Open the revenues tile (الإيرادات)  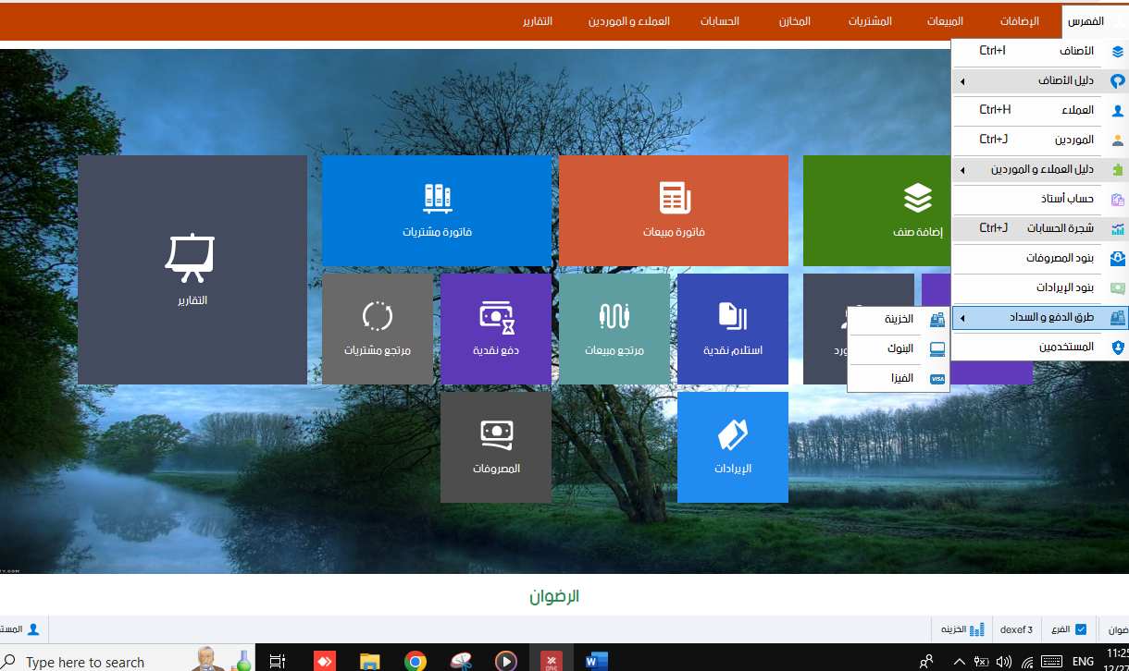[x=732, y=446]
